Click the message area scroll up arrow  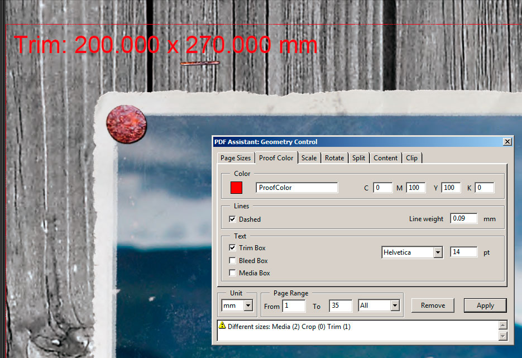pyautogui.click(x=503, y=325)
